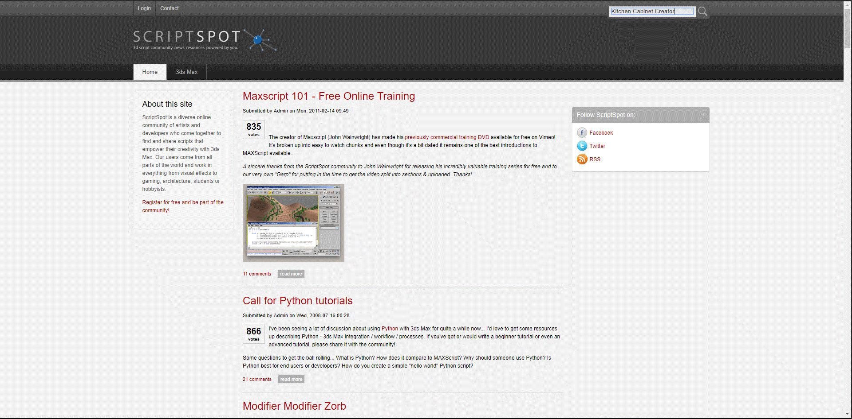
Task: Click read more under Maxscript 101 post
Action: click(x=291, y=274)
